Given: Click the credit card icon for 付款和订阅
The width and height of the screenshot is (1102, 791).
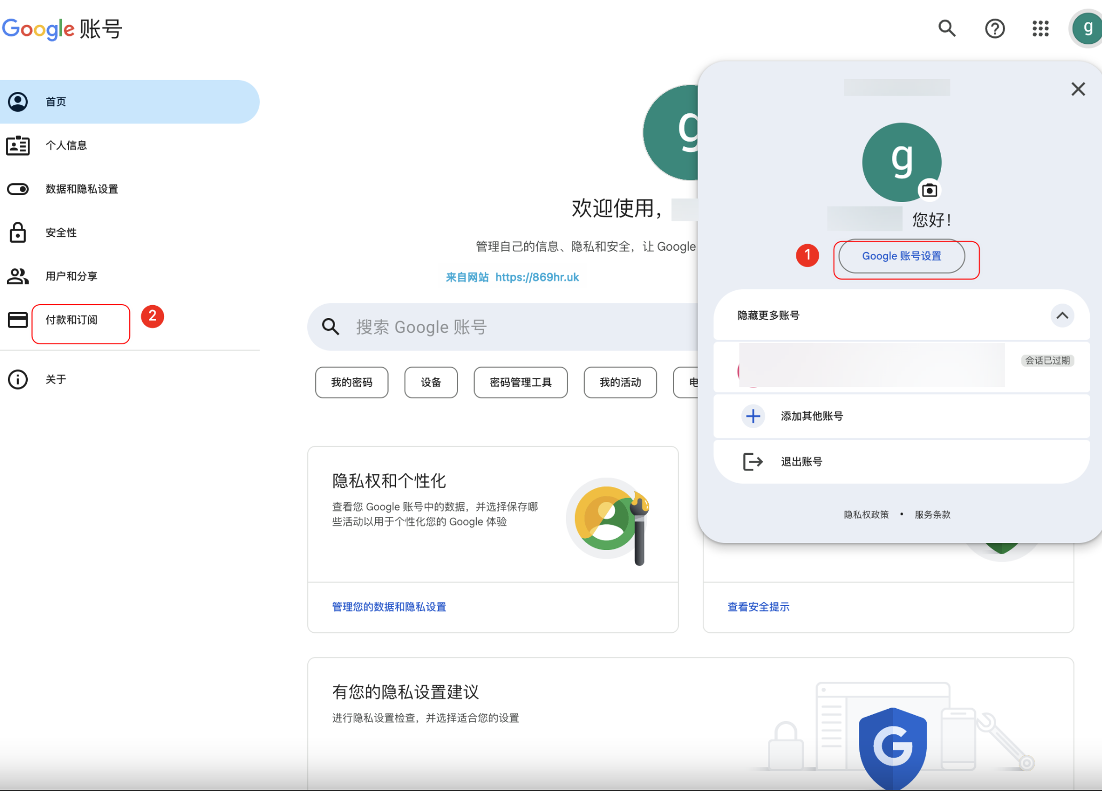Looking at the screenshot, I should point(18,320).
